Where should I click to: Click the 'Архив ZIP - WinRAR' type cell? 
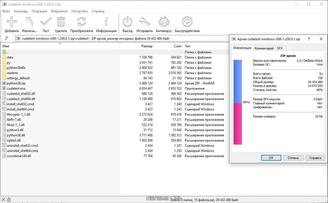[x=200, y=83]
